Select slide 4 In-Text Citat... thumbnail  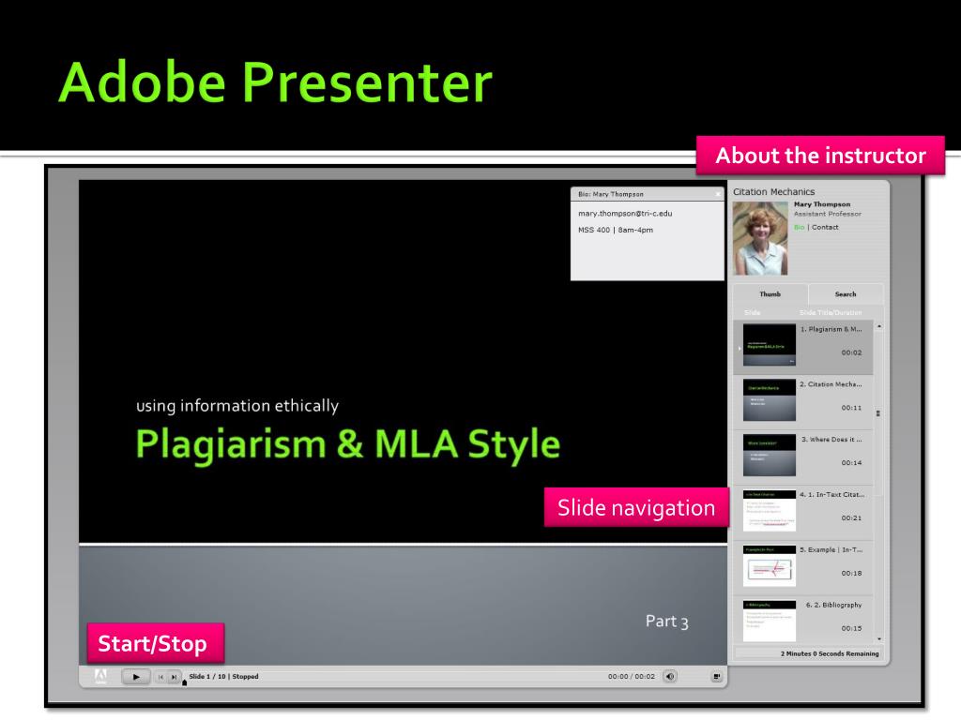pos(770,511)
